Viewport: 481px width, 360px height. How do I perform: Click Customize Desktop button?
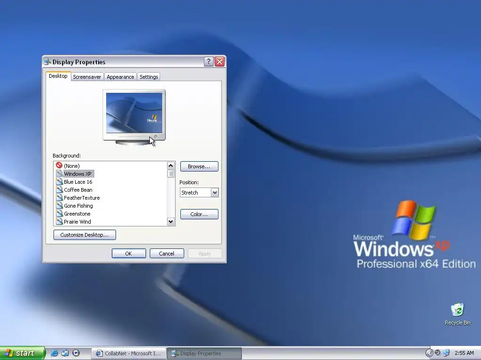click(x=85, y=235)
